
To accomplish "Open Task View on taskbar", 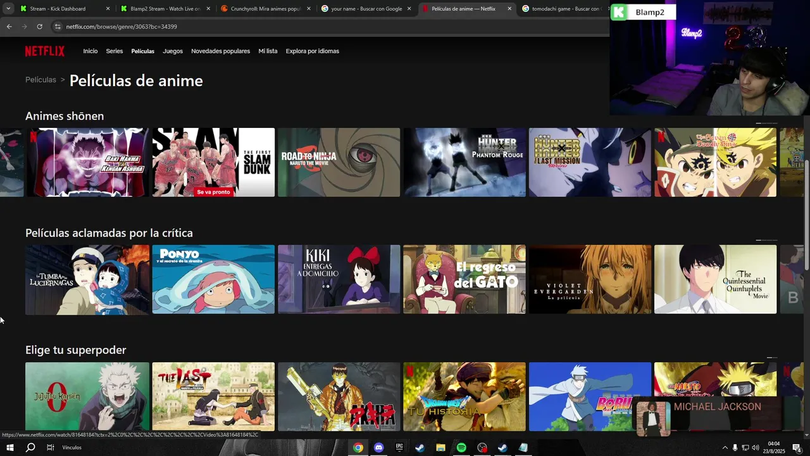I will click(51, 448).
